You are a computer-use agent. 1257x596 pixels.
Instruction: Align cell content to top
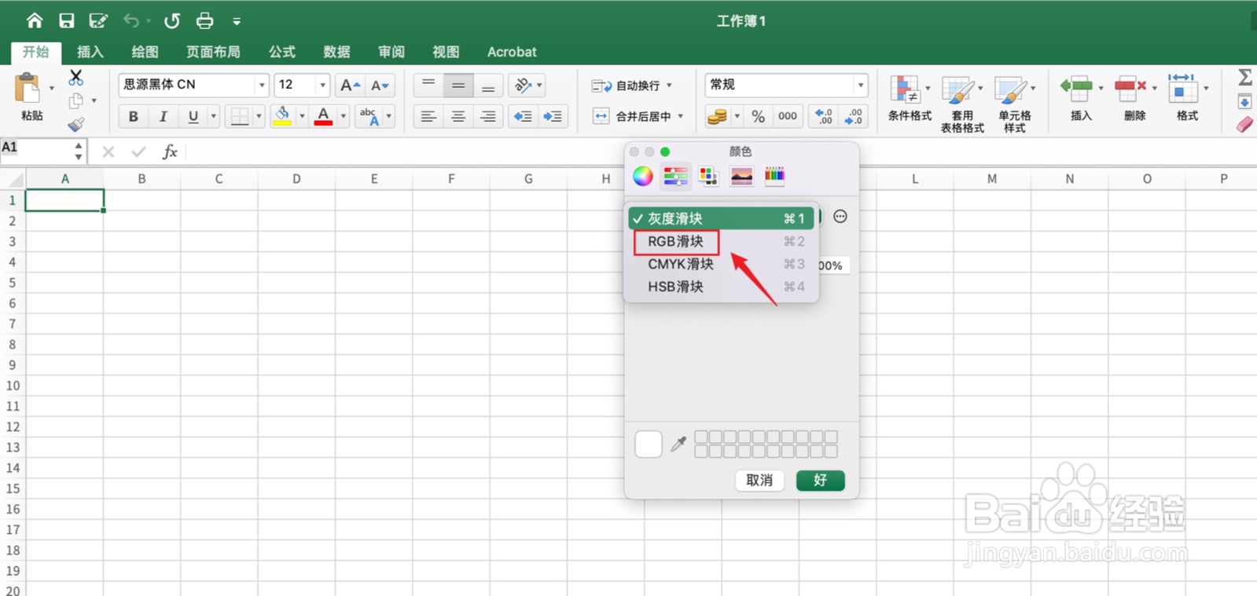coord(428,85)
